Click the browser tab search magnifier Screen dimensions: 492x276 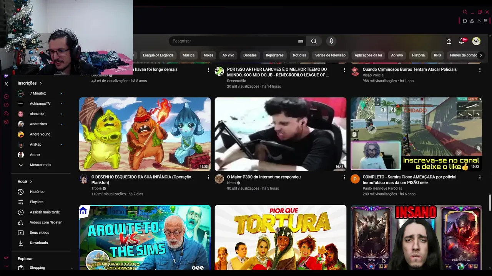tap(465, 12)
